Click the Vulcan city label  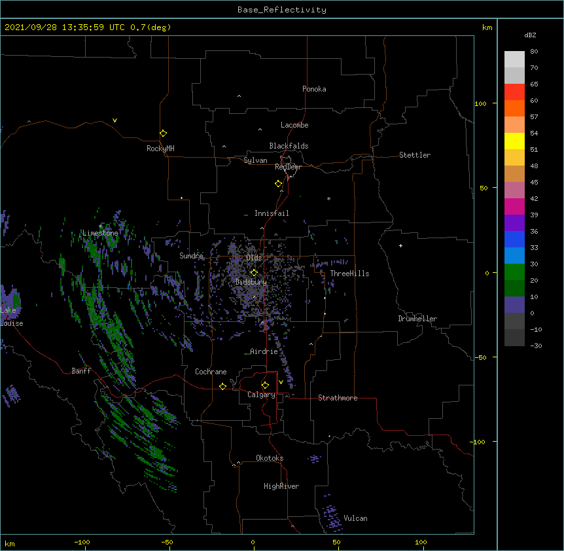(355, 518)
